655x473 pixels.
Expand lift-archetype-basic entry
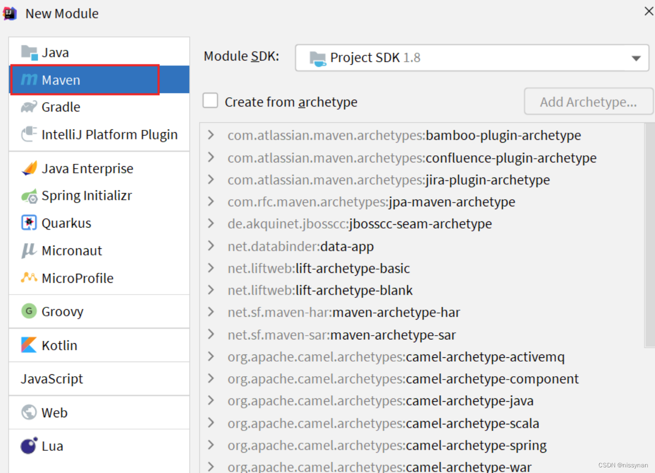(x=211, y=268)
